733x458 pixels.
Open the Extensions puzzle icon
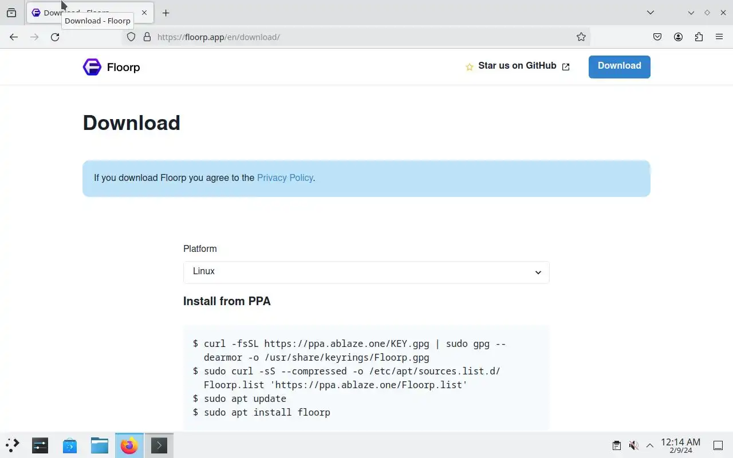[x=699, y=37]
